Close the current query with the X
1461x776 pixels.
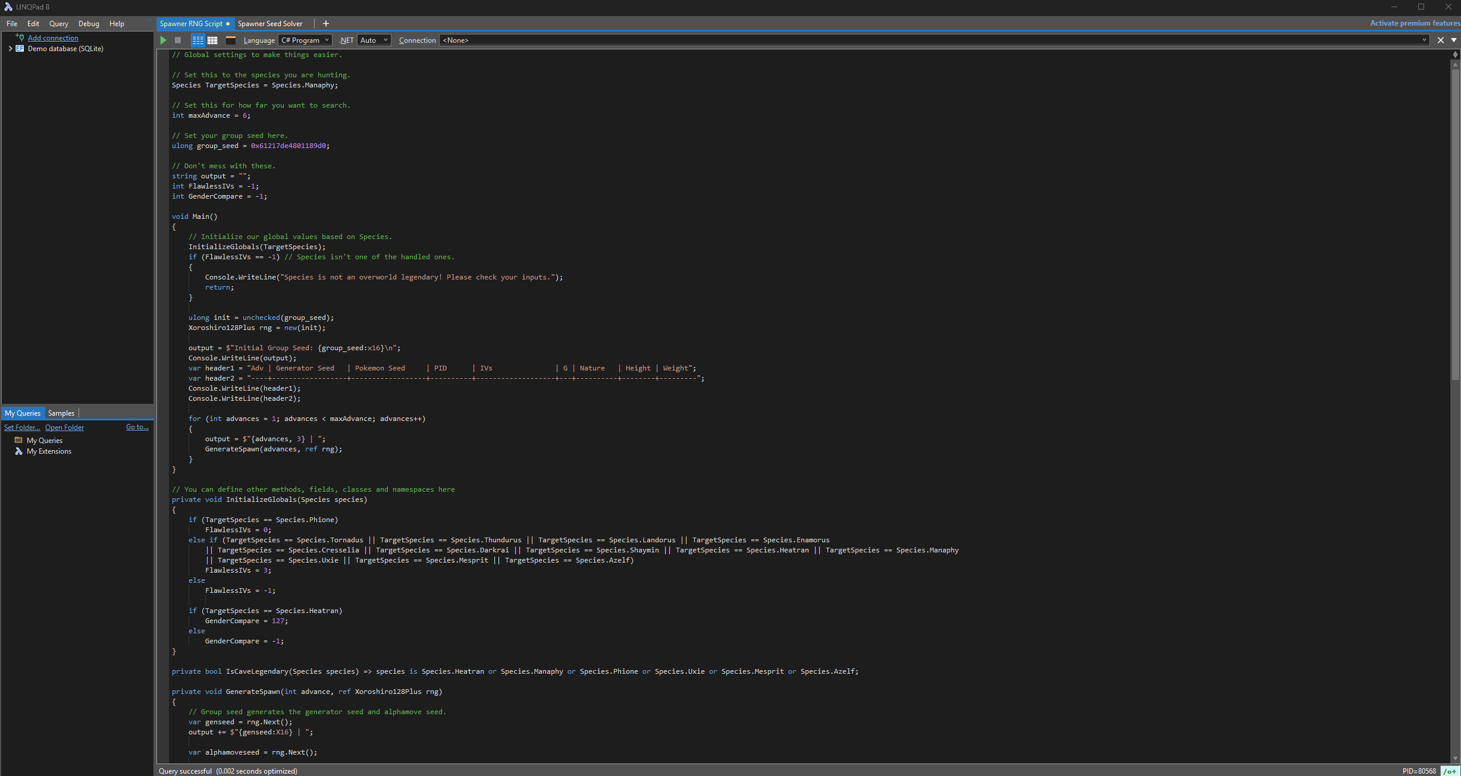point(1441,40)
